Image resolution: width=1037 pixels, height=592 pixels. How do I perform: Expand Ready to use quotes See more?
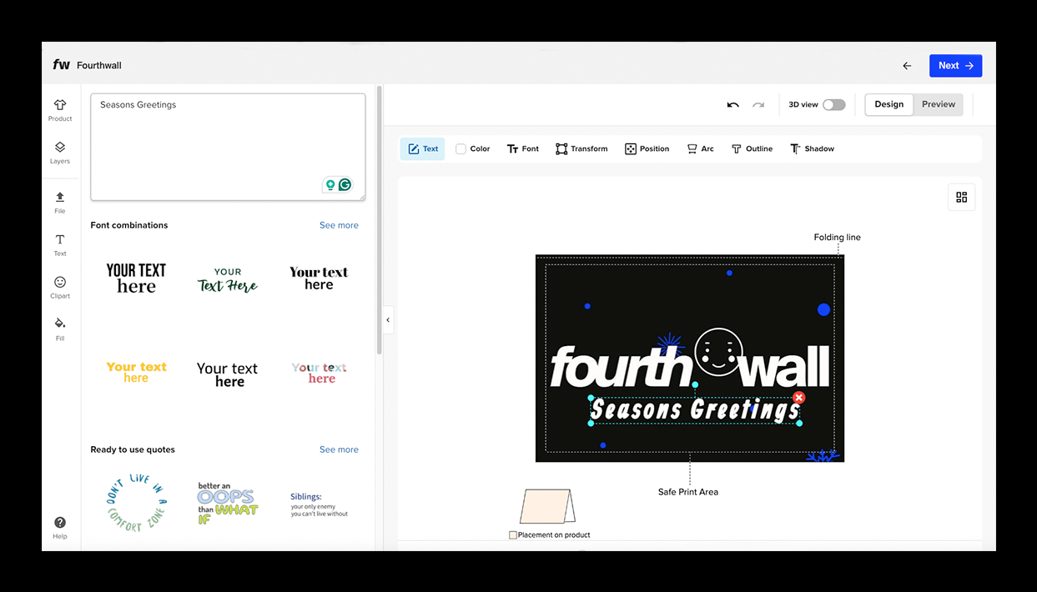tap(339, 449)
